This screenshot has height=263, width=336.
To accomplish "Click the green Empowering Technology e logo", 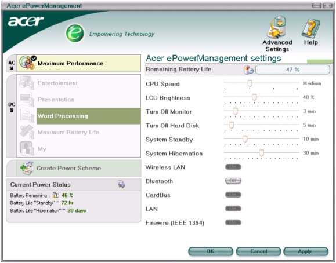I will (x=75, y=33).
